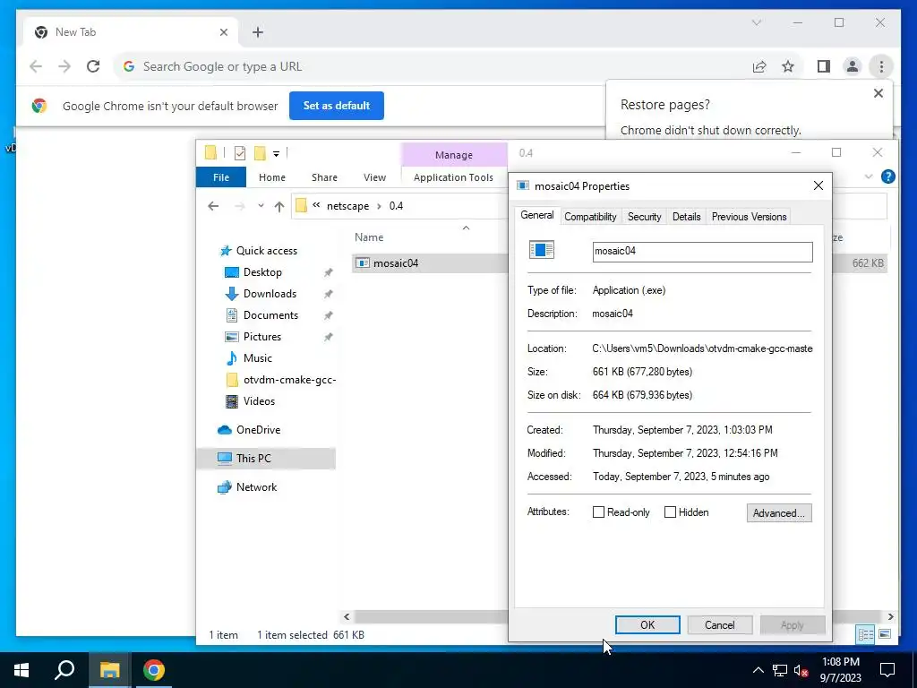The image size is (917, 688).
Task: Open Quick access in navigation pane
Action: click(x=267, y=251)
